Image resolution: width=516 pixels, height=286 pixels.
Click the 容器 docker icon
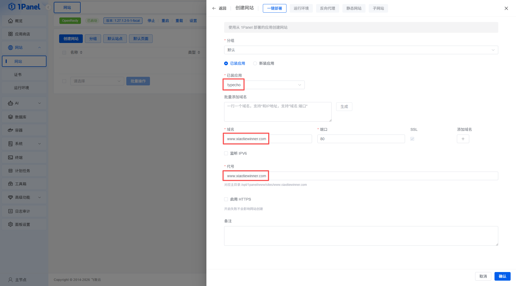click(x=10, y=130)
